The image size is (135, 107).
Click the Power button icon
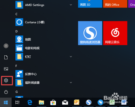[6, 92]
